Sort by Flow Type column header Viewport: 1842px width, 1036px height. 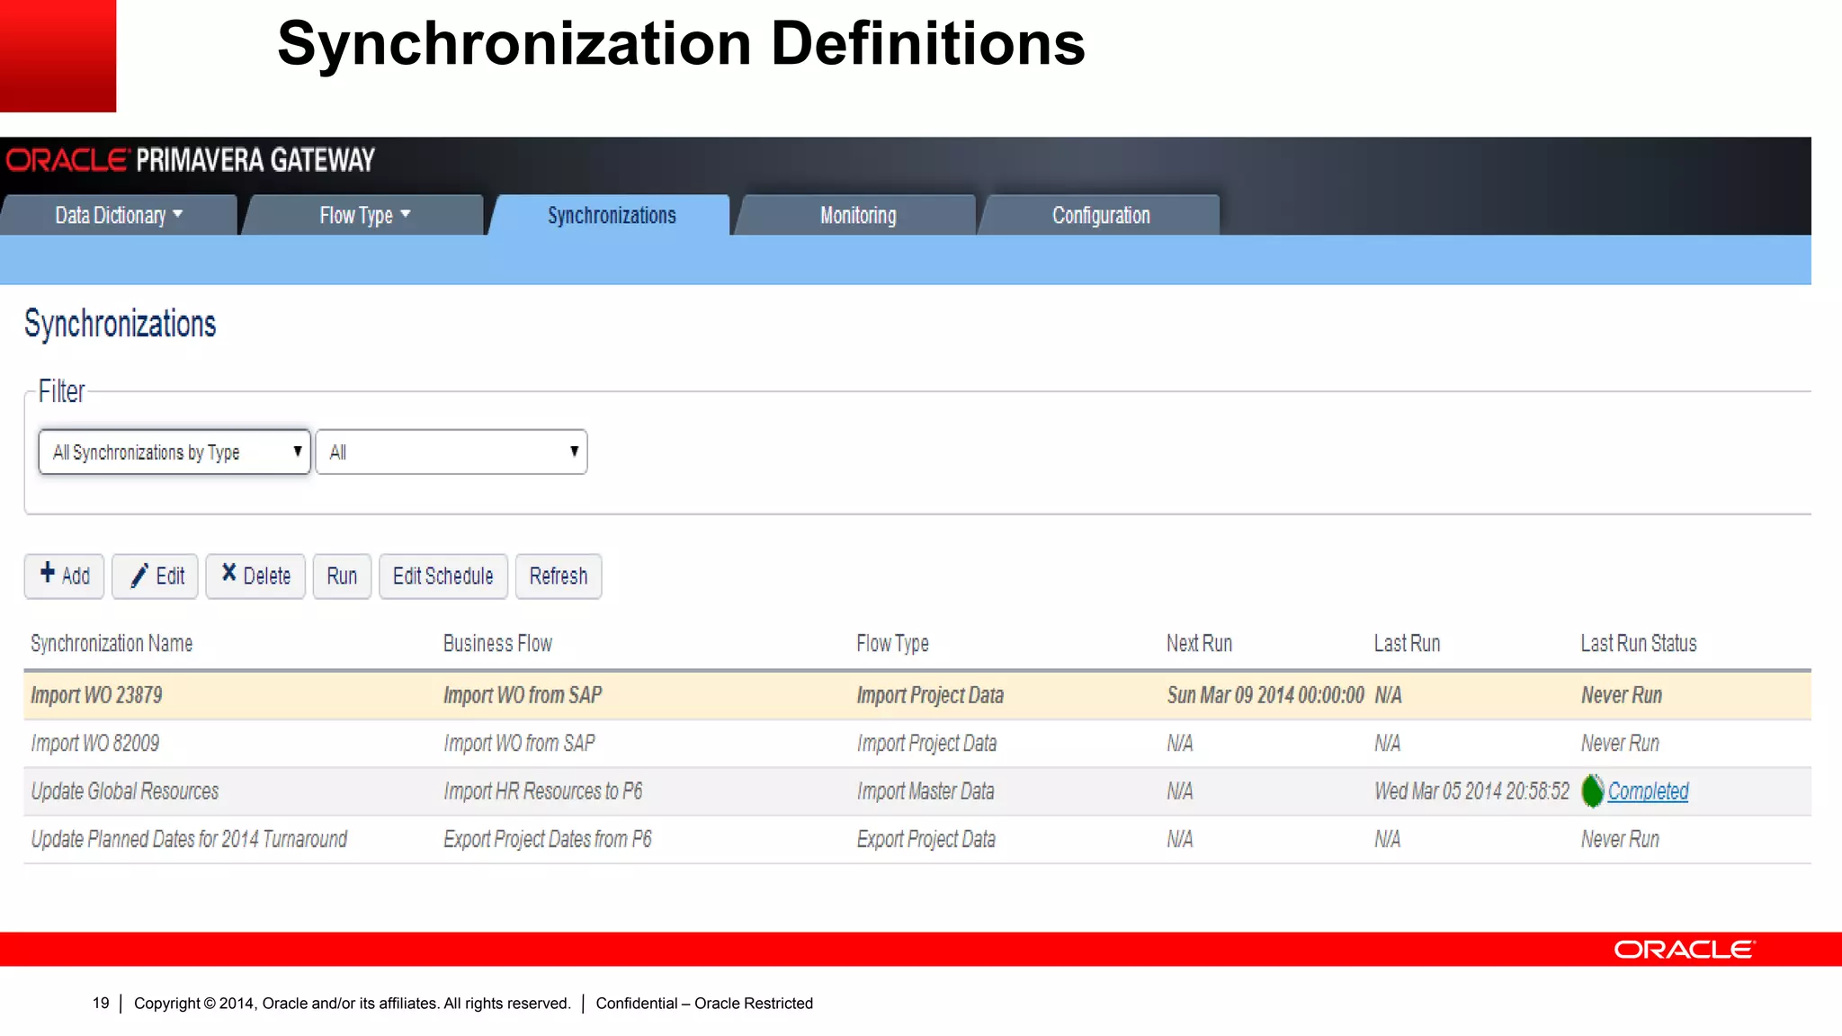(x=892, y=643)
